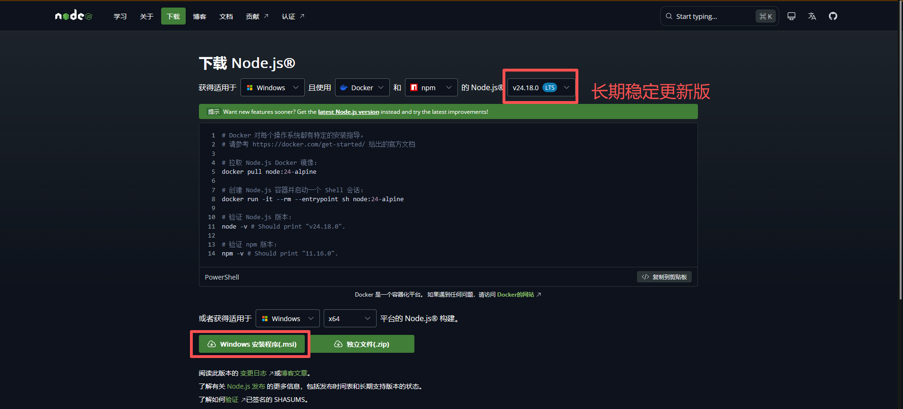Click the ⌘K shortcut badge

click(765, 16)
